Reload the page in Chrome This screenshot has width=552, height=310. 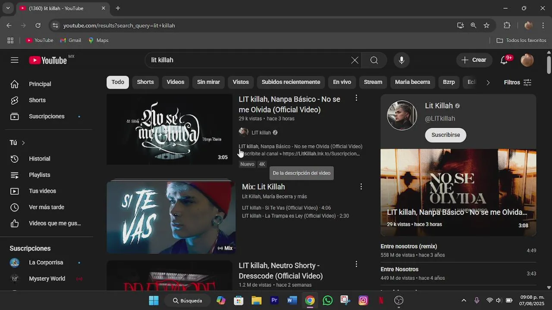38,25
